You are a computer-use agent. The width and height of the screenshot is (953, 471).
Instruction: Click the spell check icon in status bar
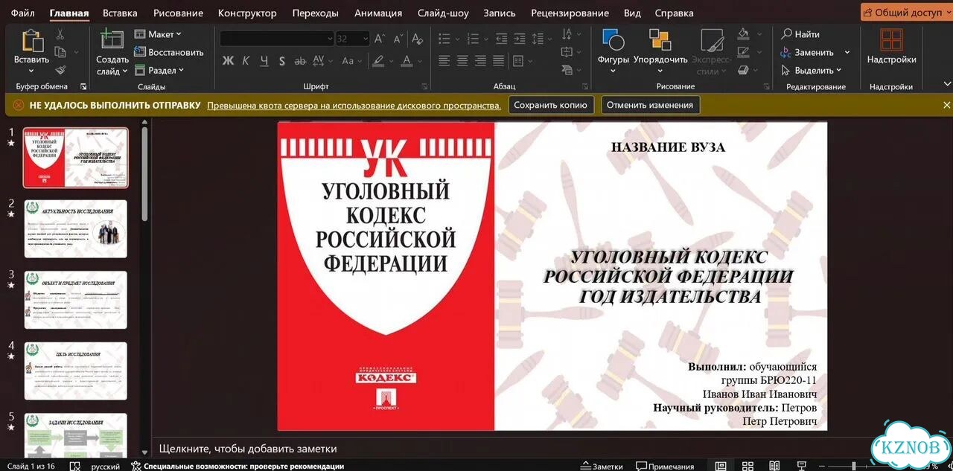coord(74,467)
